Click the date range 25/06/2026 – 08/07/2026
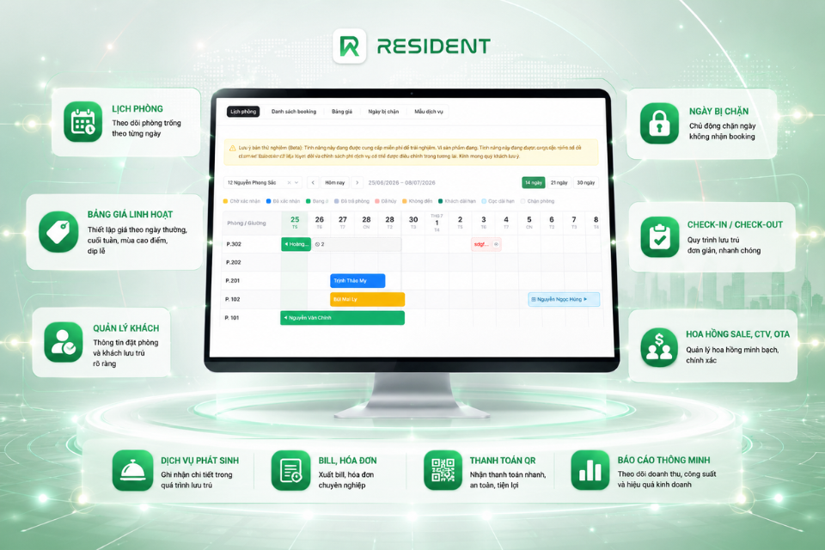Image resolution: width=825 pixels, height=550 pixels. [401, 183]
